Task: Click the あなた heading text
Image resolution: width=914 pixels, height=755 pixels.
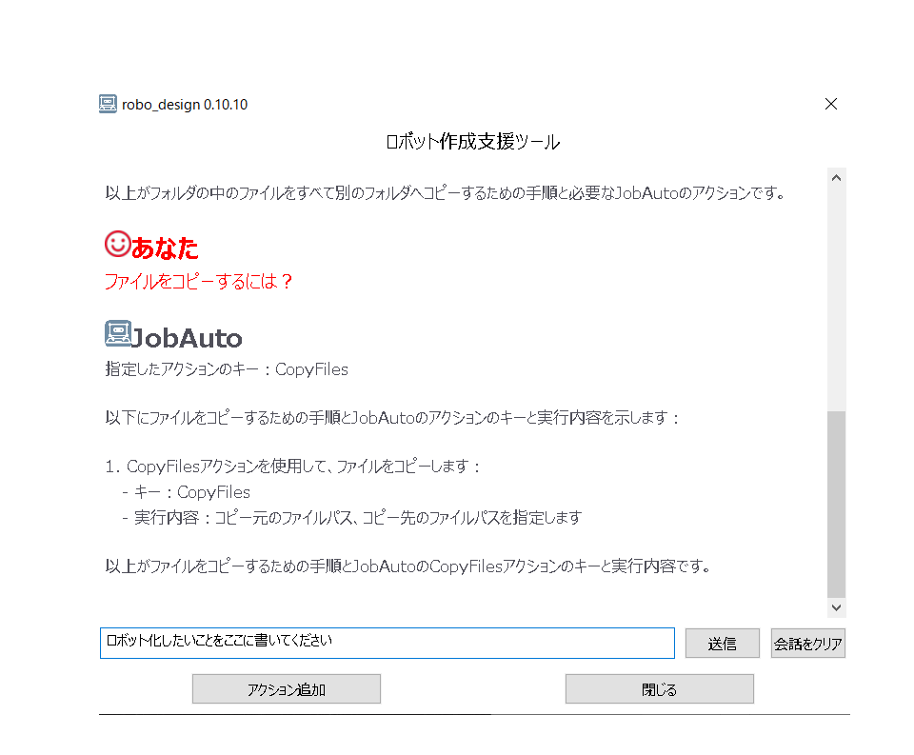Action: point(165,248)
